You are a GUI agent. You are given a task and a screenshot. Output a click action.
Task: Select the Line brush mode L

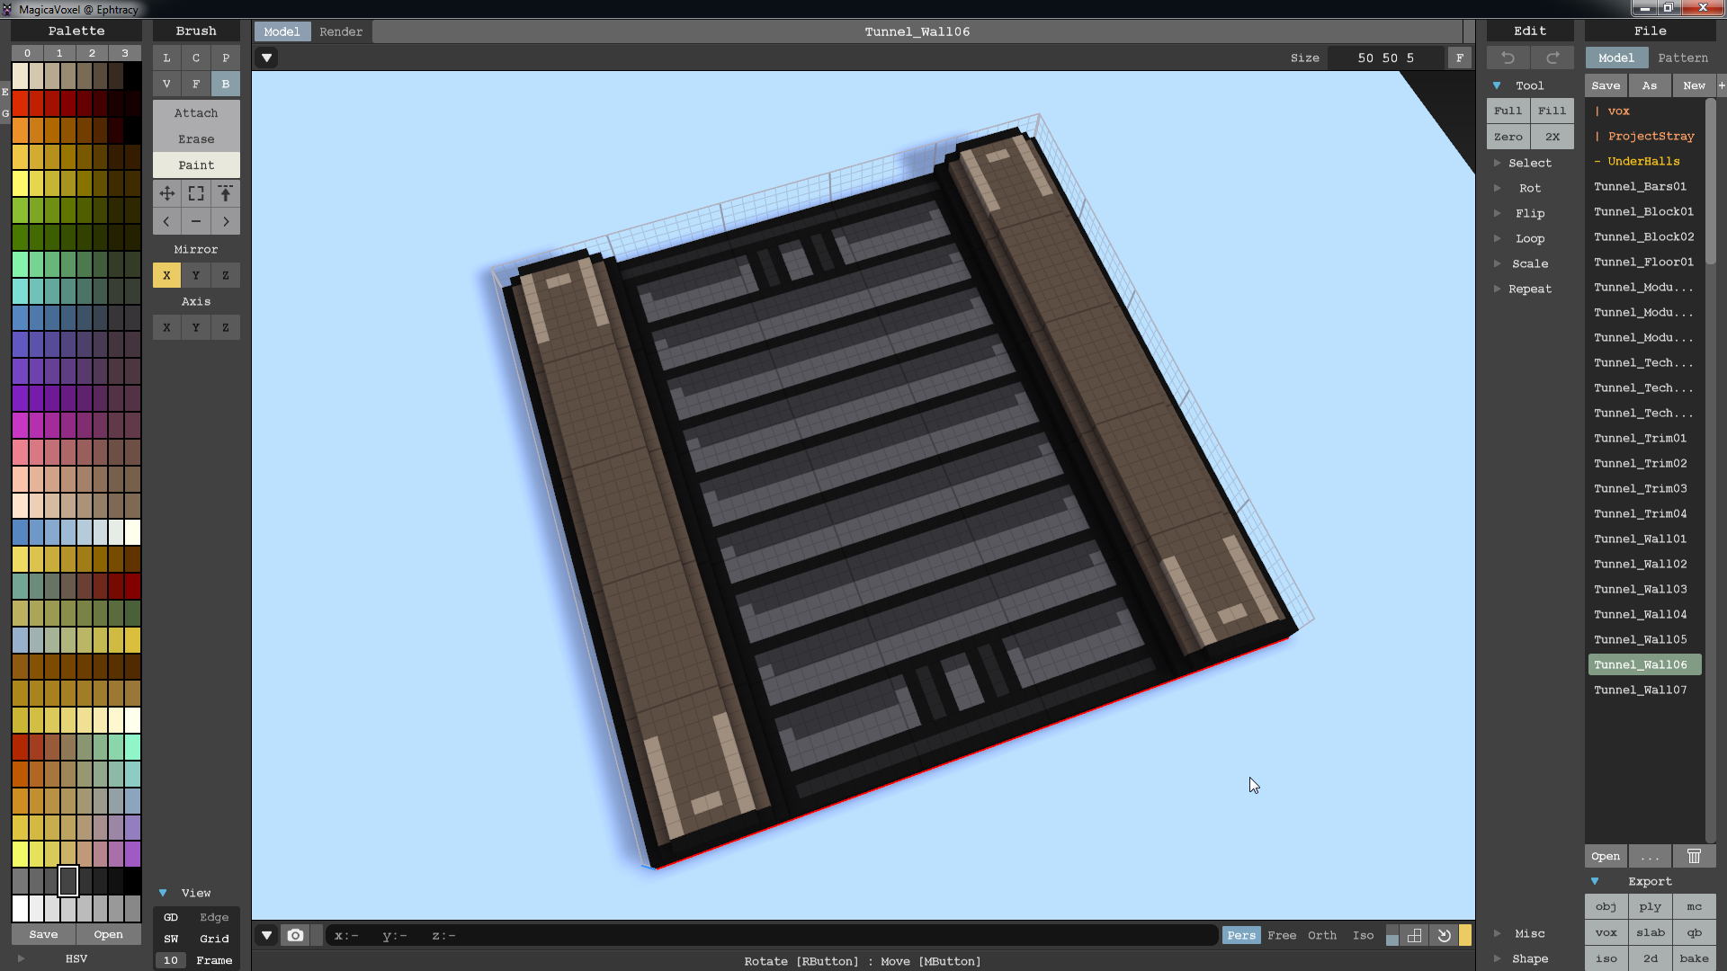pos(166,58)
